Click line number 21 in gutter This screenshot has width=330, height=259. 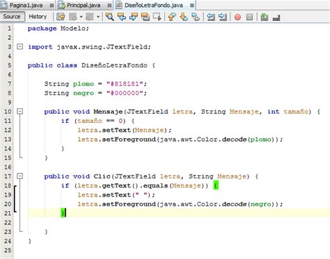(x=8, y=213)
